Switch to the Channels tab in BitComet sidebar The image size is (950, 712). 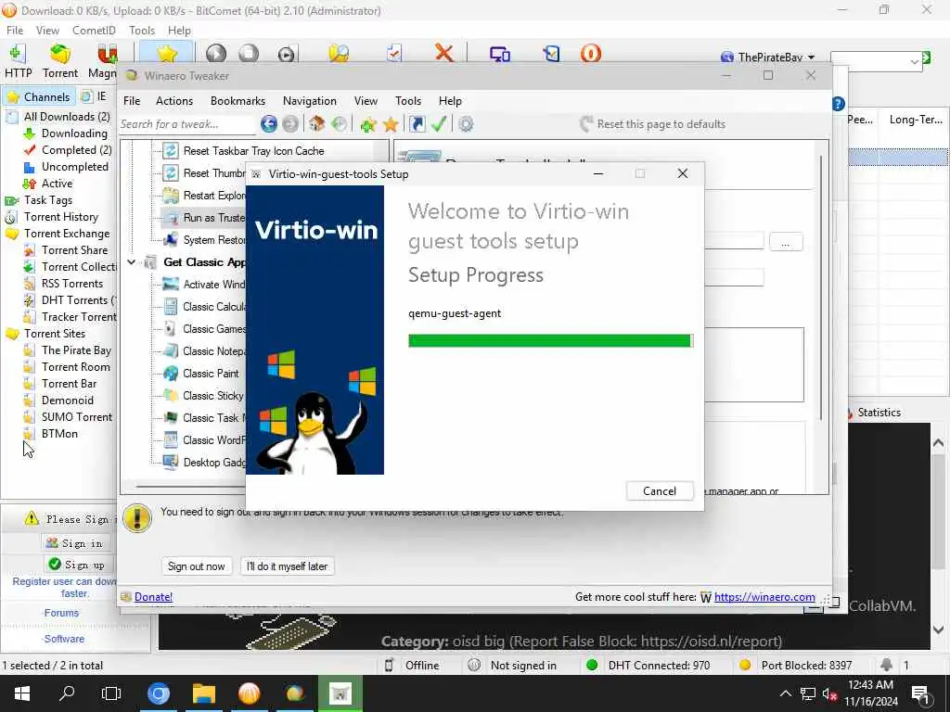click(x=39, y=96)
